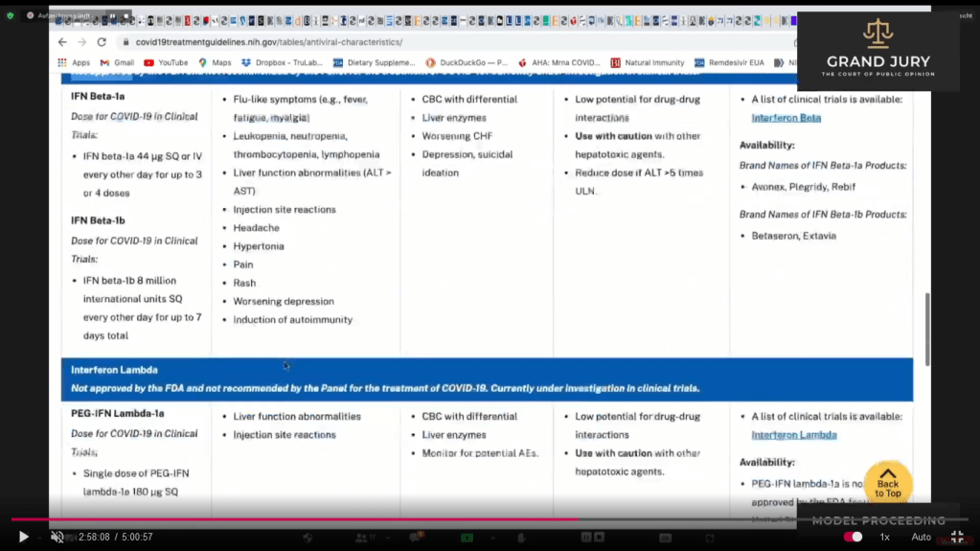
Task: Open the 1x playback speed menu
Action: (x=884, y=538)
